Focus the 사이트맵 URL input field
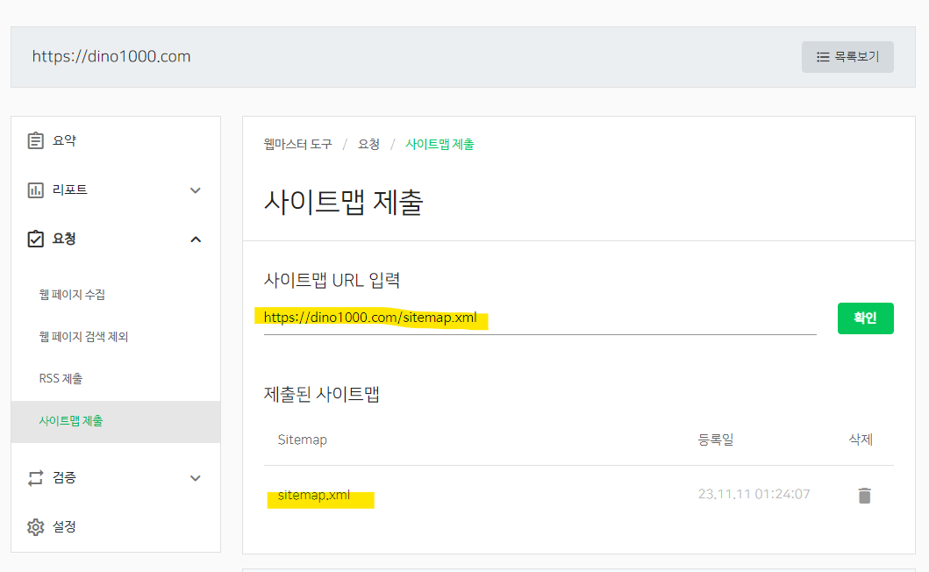The height and width of the screenshot is (572, 929). click(540, 318)
